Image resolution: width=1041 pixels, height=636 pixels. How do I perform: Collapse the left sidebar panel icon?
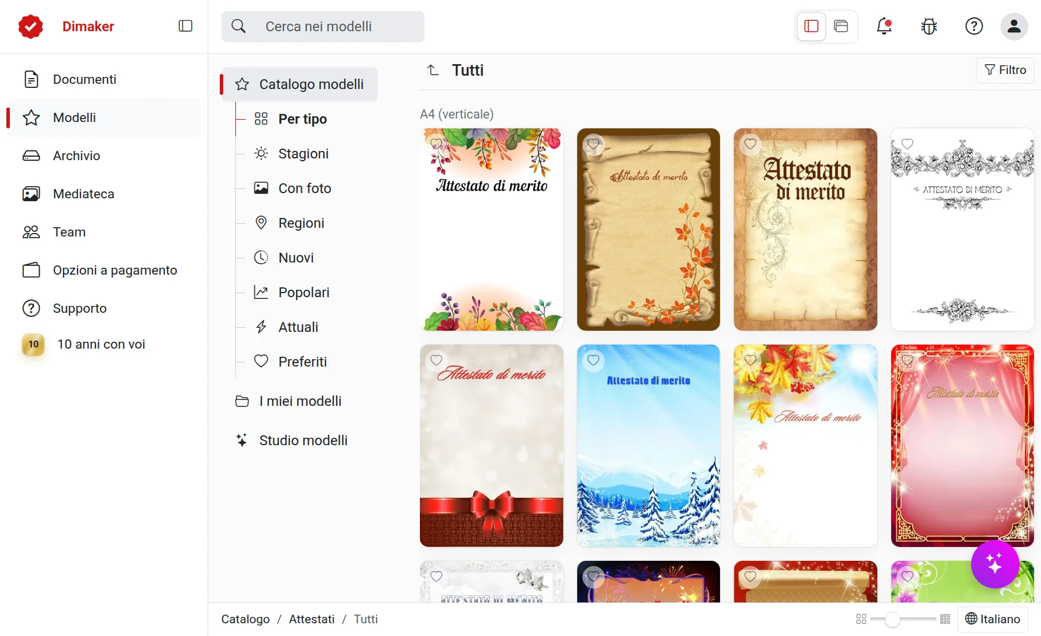pyautogui.click(x=185, y=26)
